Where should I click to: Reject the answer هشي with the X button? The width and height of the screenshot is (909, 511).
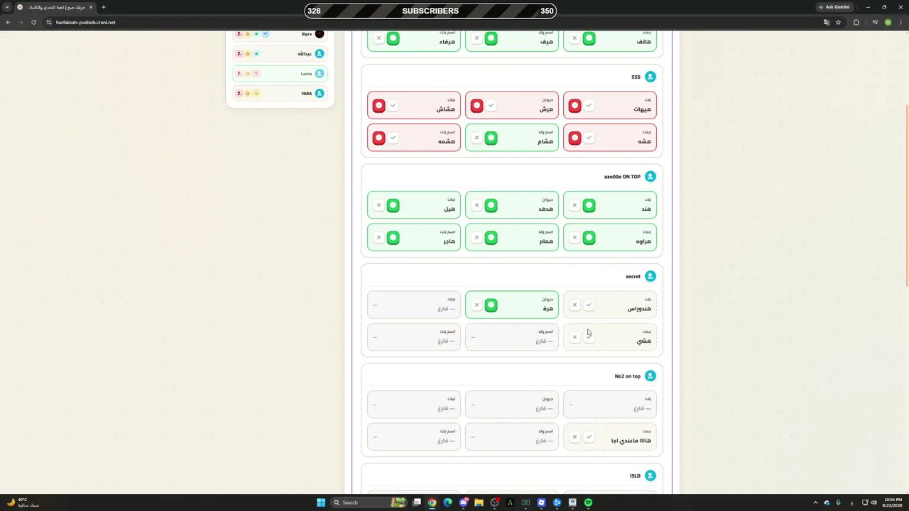tap(575, 337)
